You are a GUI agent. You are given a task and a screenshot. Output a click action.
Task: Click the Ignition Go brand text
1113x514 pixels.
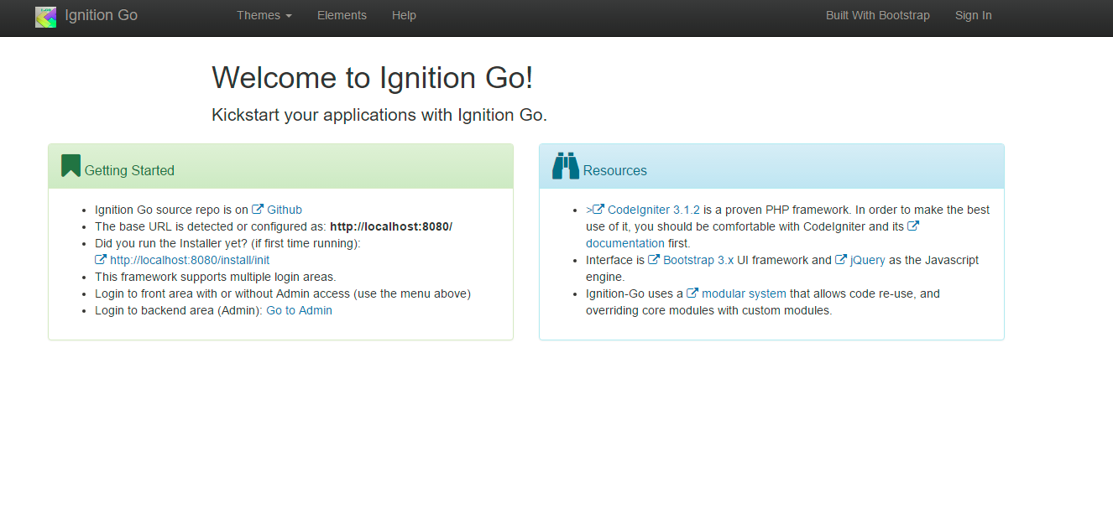click(x=101, y=15)
